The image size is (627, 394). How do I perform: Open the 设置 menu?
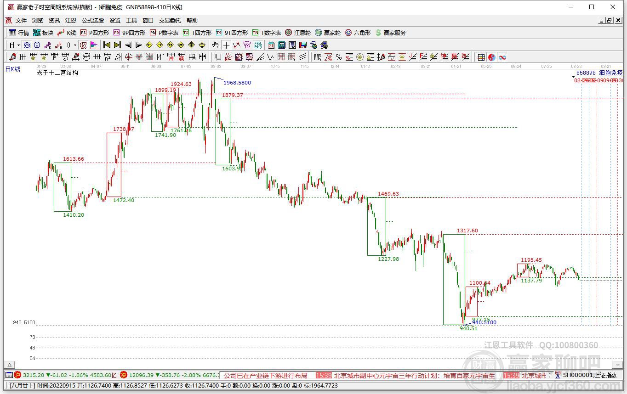coord(115,21)
